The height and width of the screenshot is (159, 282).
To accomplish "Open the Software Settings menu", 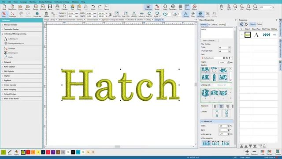I will pyautogui.click(x=62, y=2).
